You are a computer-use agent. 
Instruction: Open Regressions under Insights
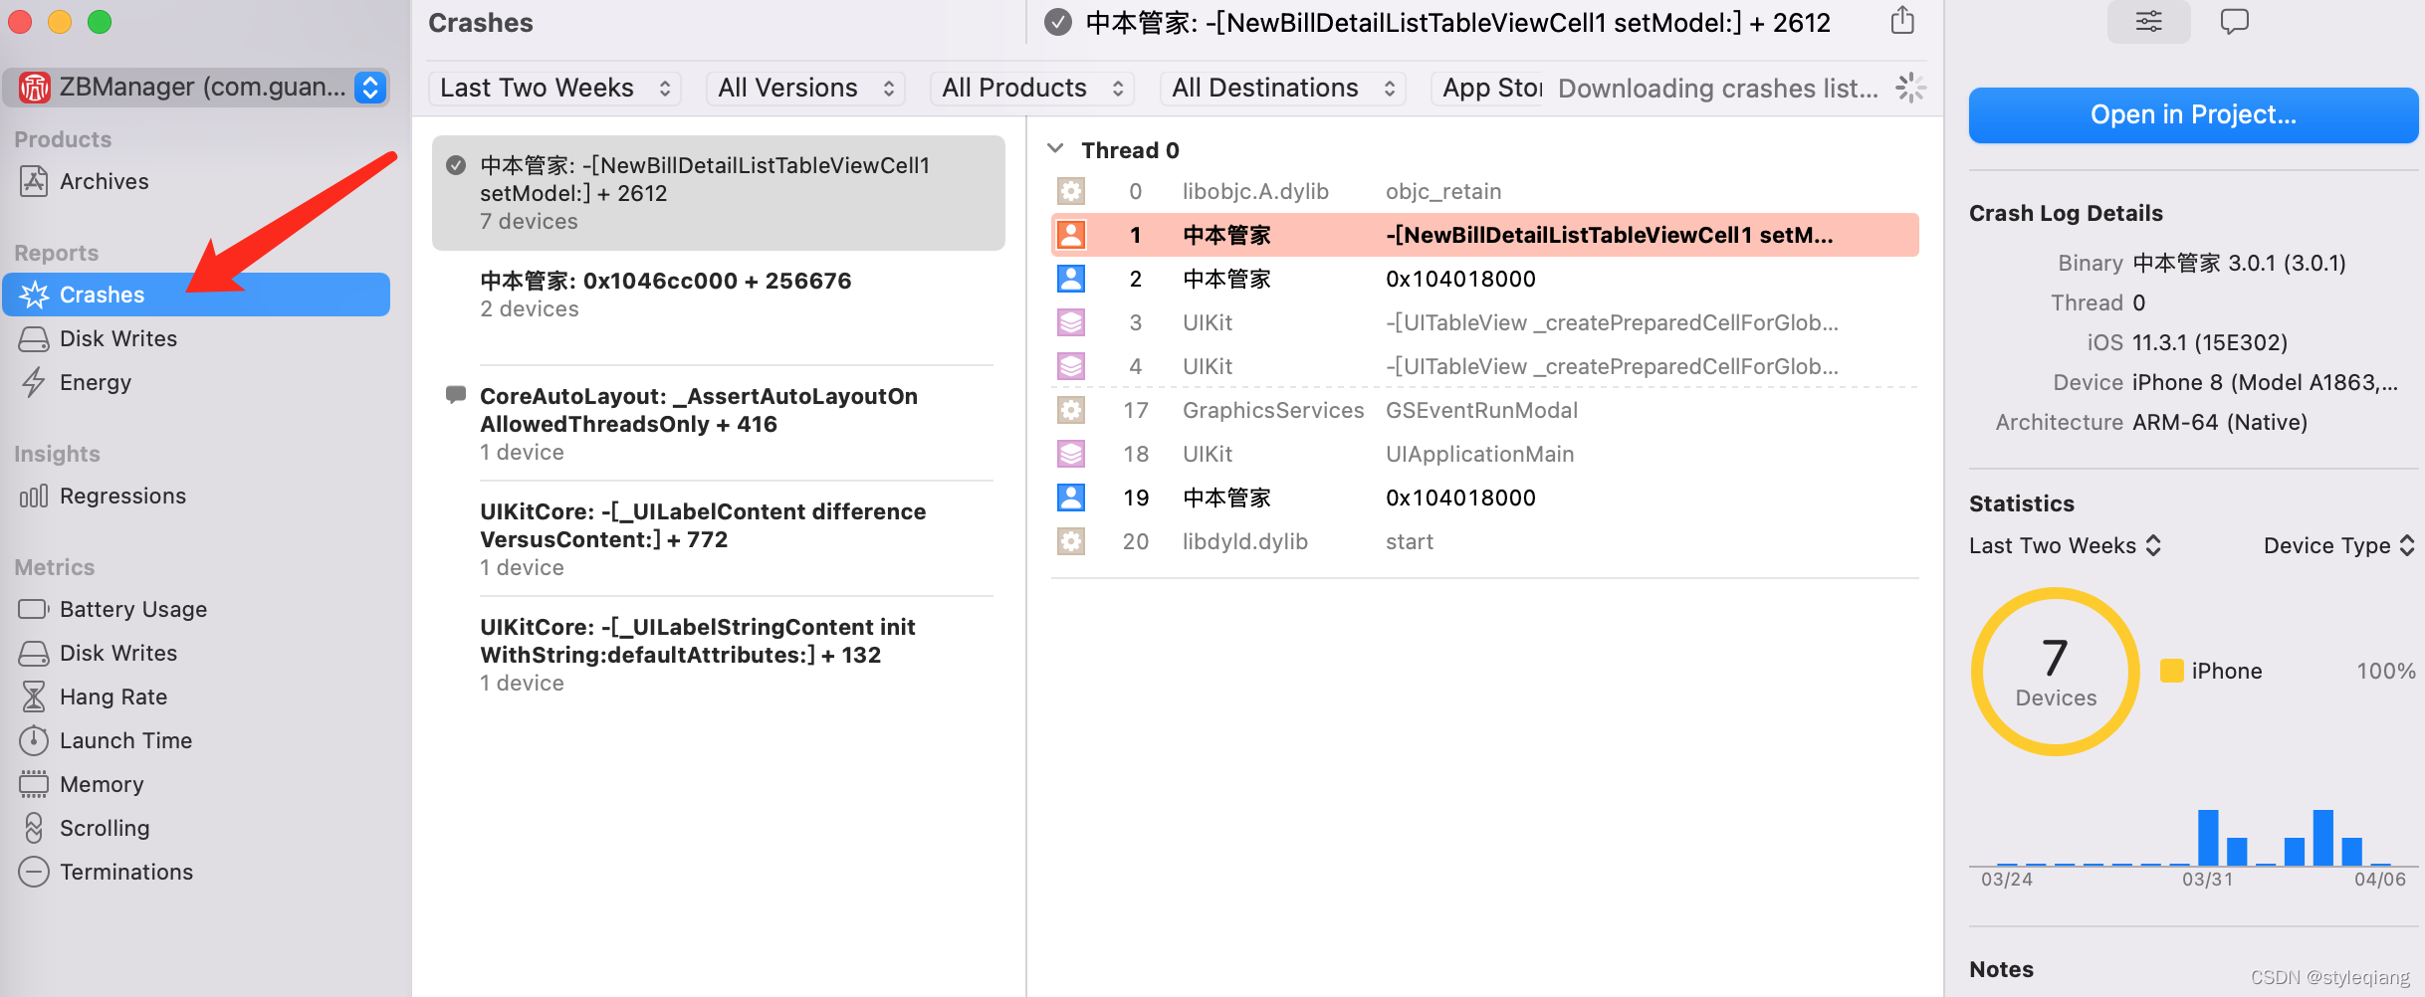(122, 496)
